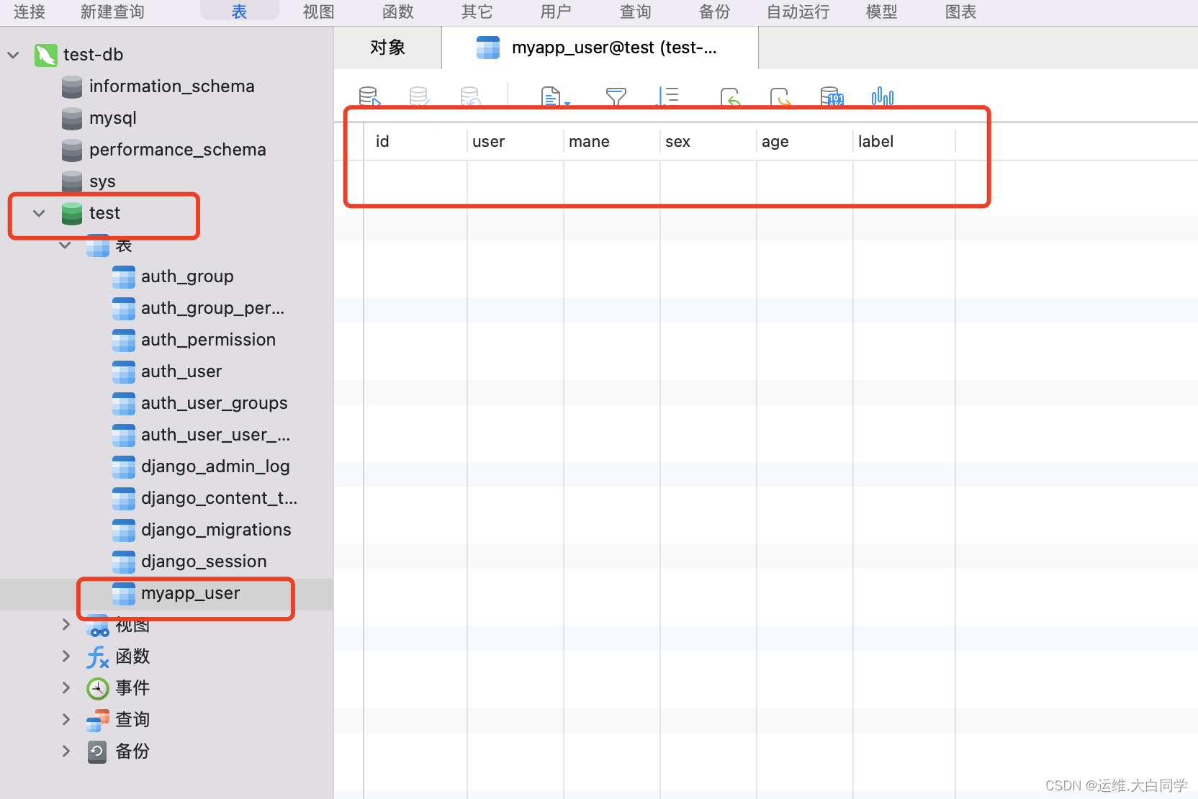1198x799 pixels.
Task: Click the Chart bars icon in toolbar
Action: pos(883,96)
